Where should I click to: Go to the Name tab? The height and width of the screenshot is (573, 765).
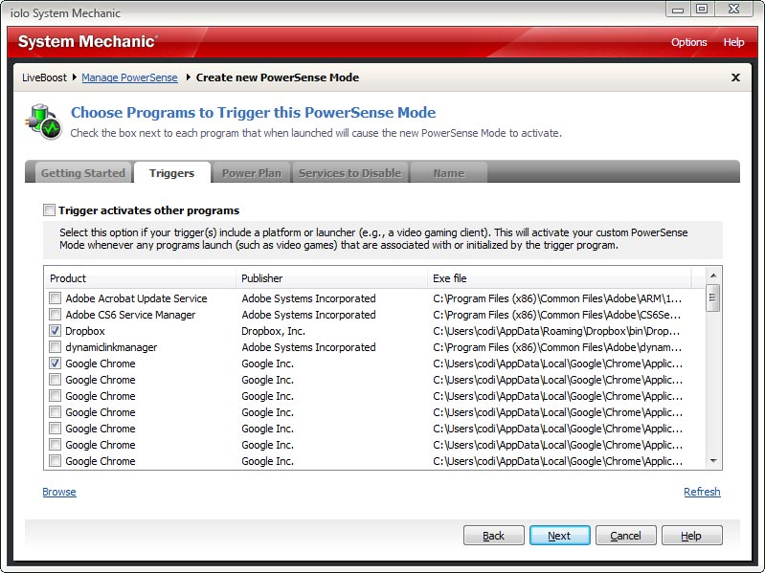(448, 173)
